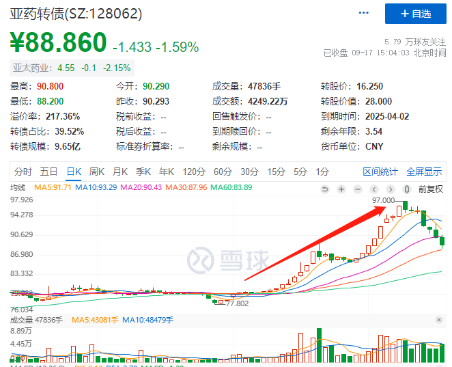Switch to the 五日 chart tab
Screen dimensions: 452x367
48,172
